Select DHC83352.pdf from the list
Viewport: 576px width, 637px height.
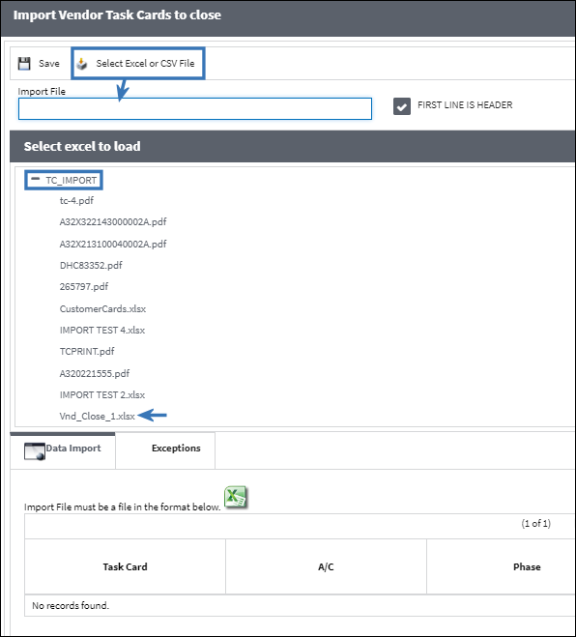[91, 265]
